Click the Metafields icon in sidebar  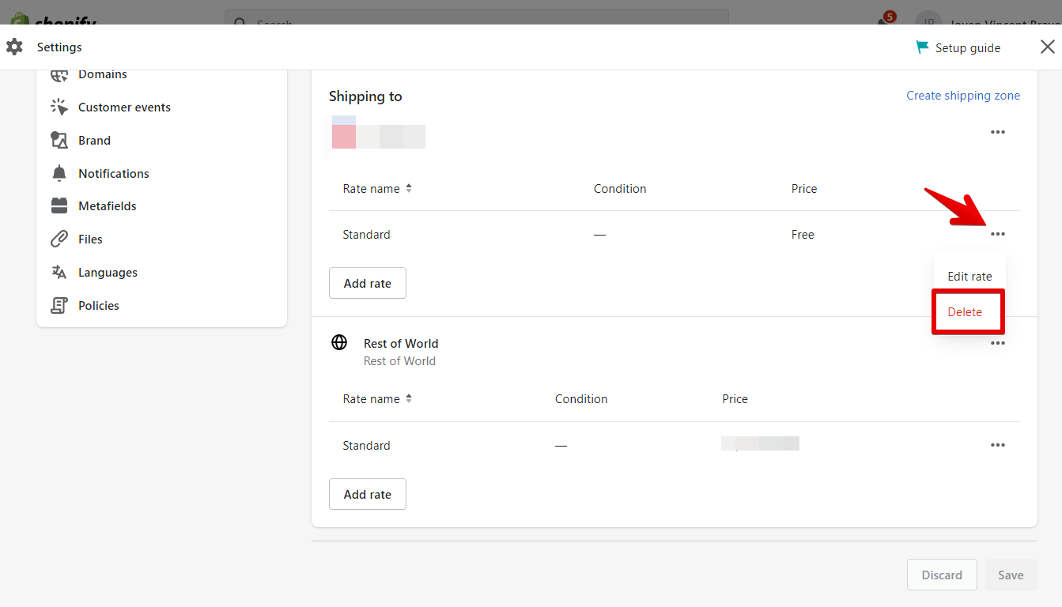(x=59, y=205)
